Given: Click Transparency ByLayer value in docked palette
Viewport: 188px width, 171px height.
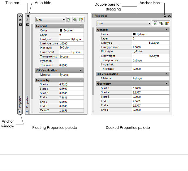Looking at the screenshot, I should tap(151, 60).
